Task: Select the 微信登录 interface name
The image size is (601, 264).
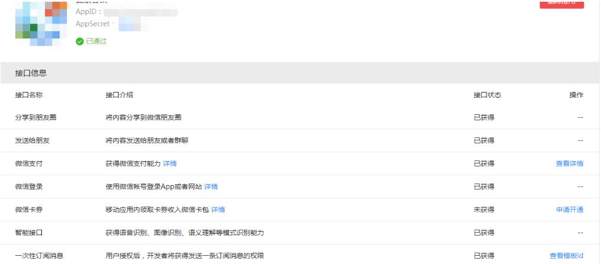Action: pyautogui.click(x=29, y=186)
